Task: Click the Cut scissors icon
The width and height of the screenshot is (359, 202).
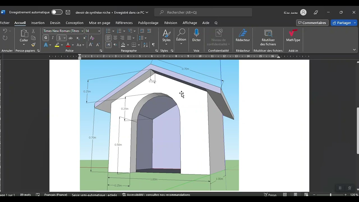Action: [x=33, y=31]
